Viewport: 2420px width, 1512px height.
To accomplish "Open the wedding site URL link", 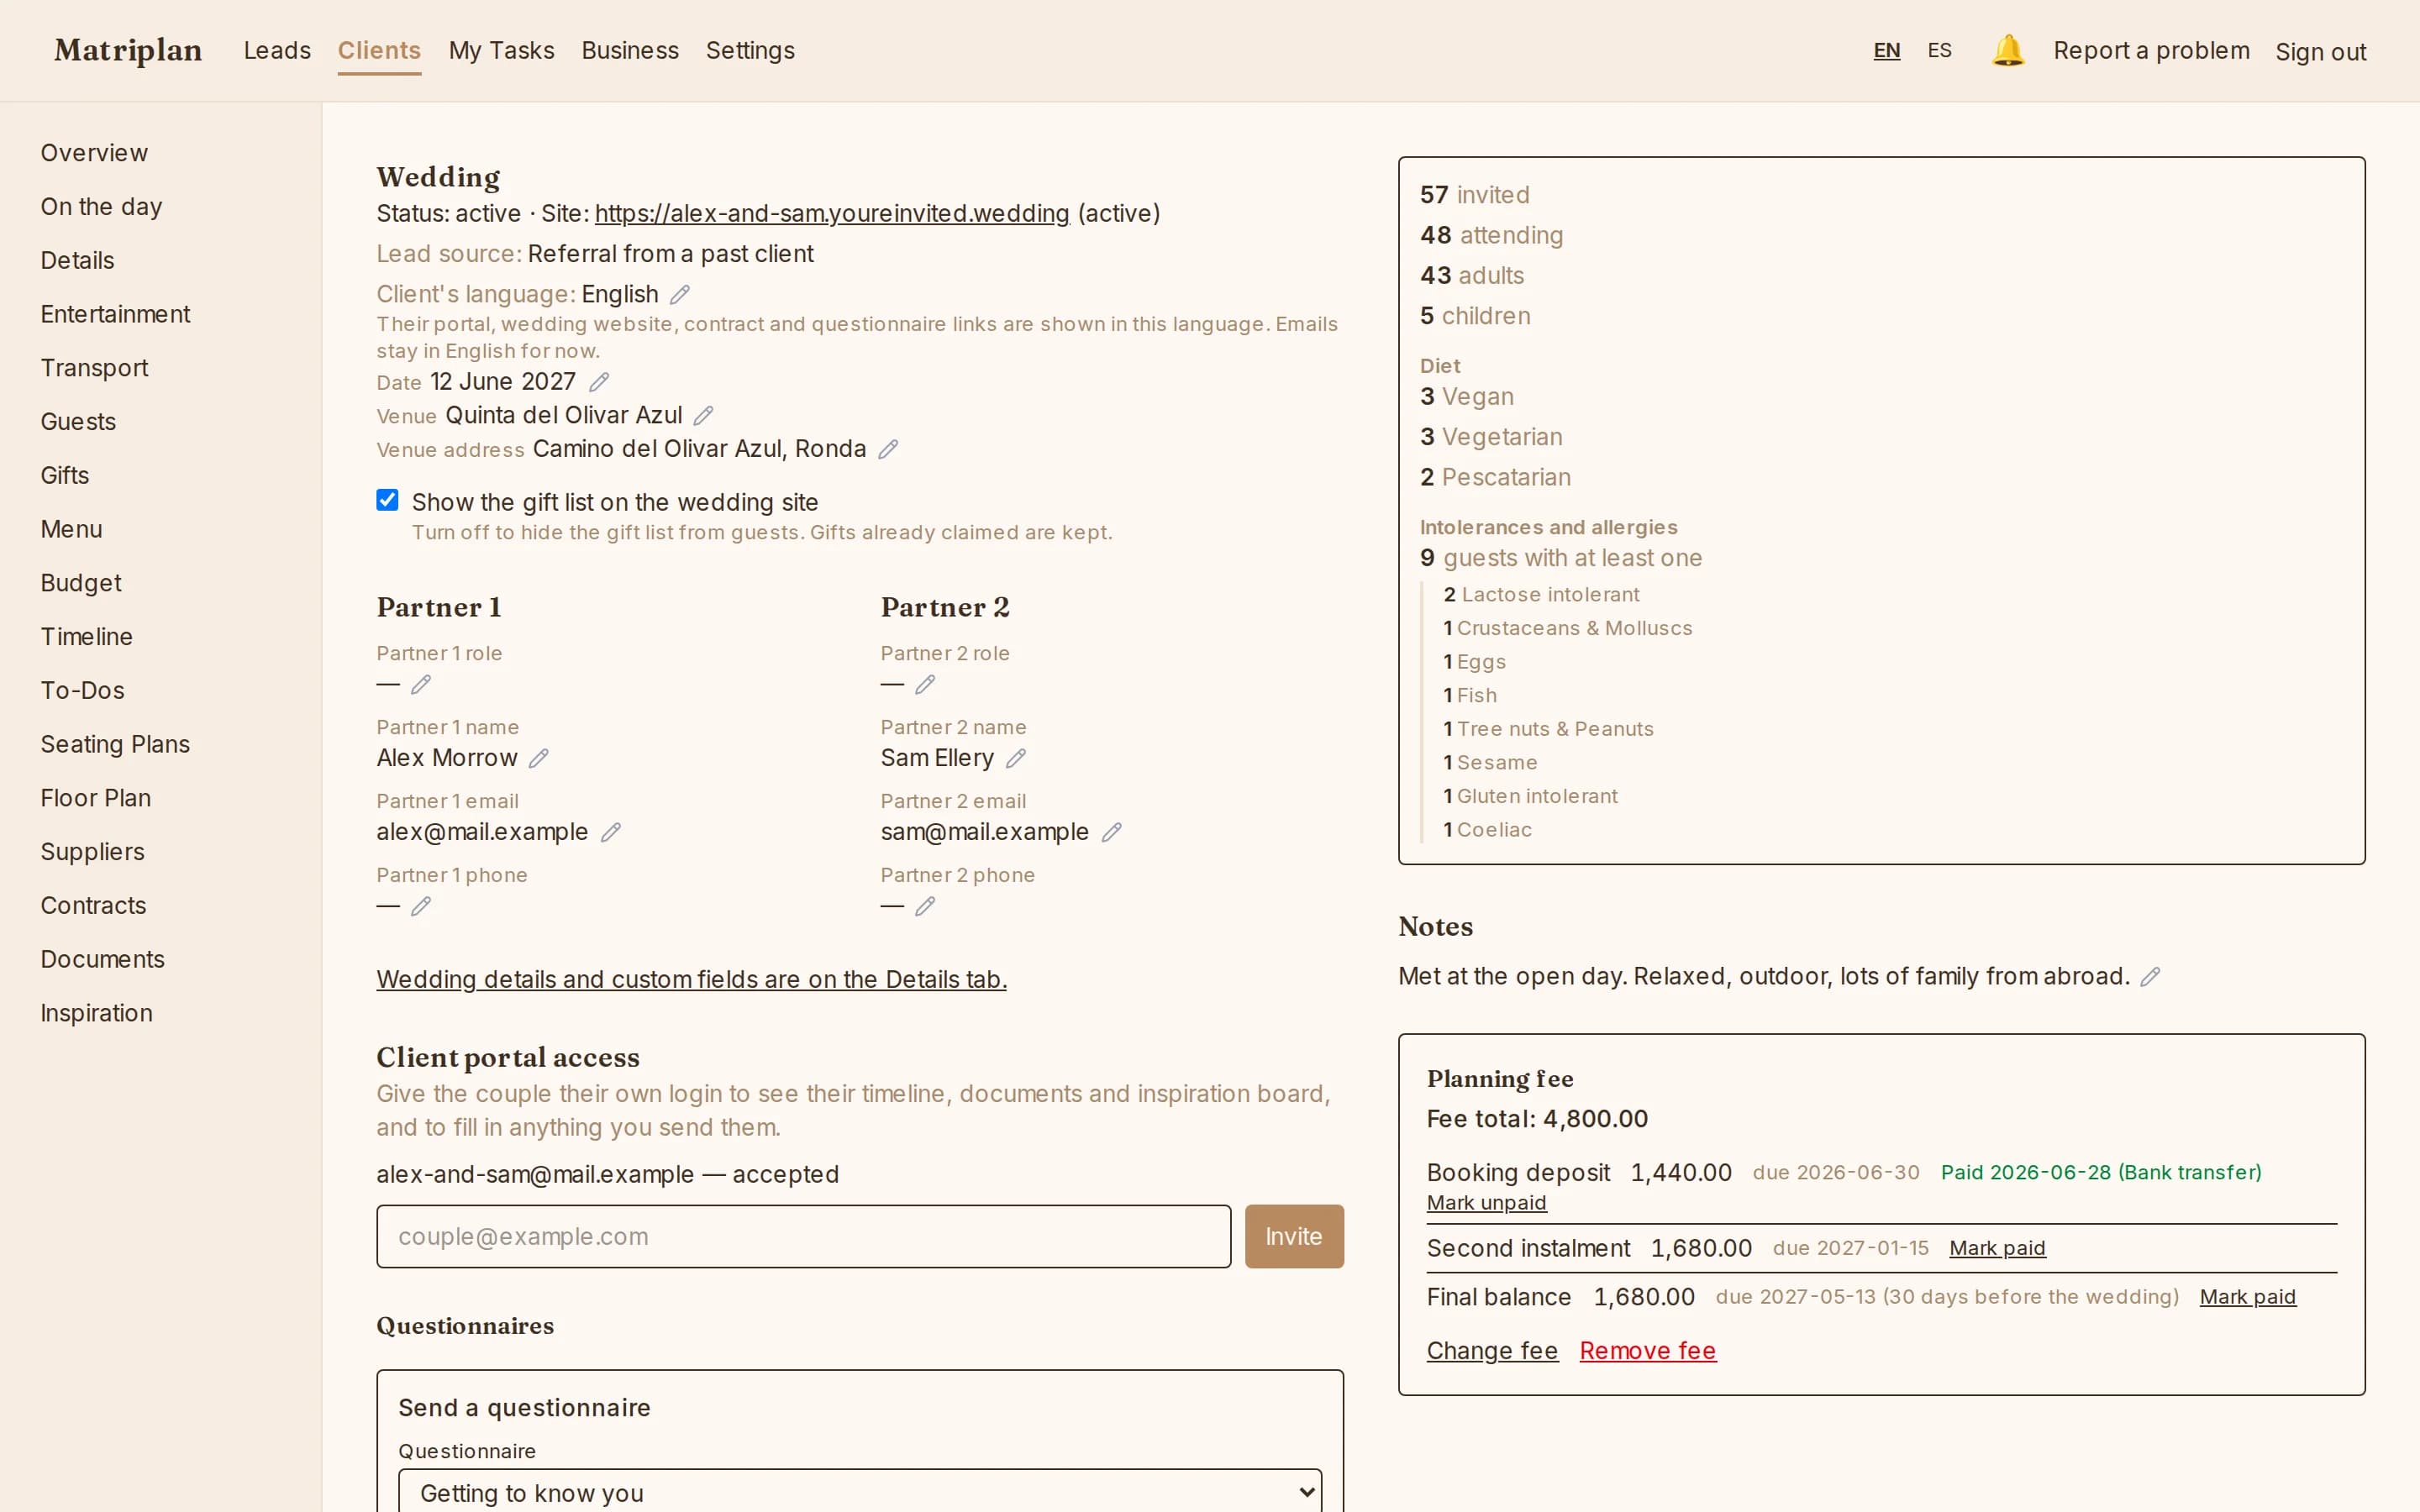I will pyautogui.click(x=832, y=213).
